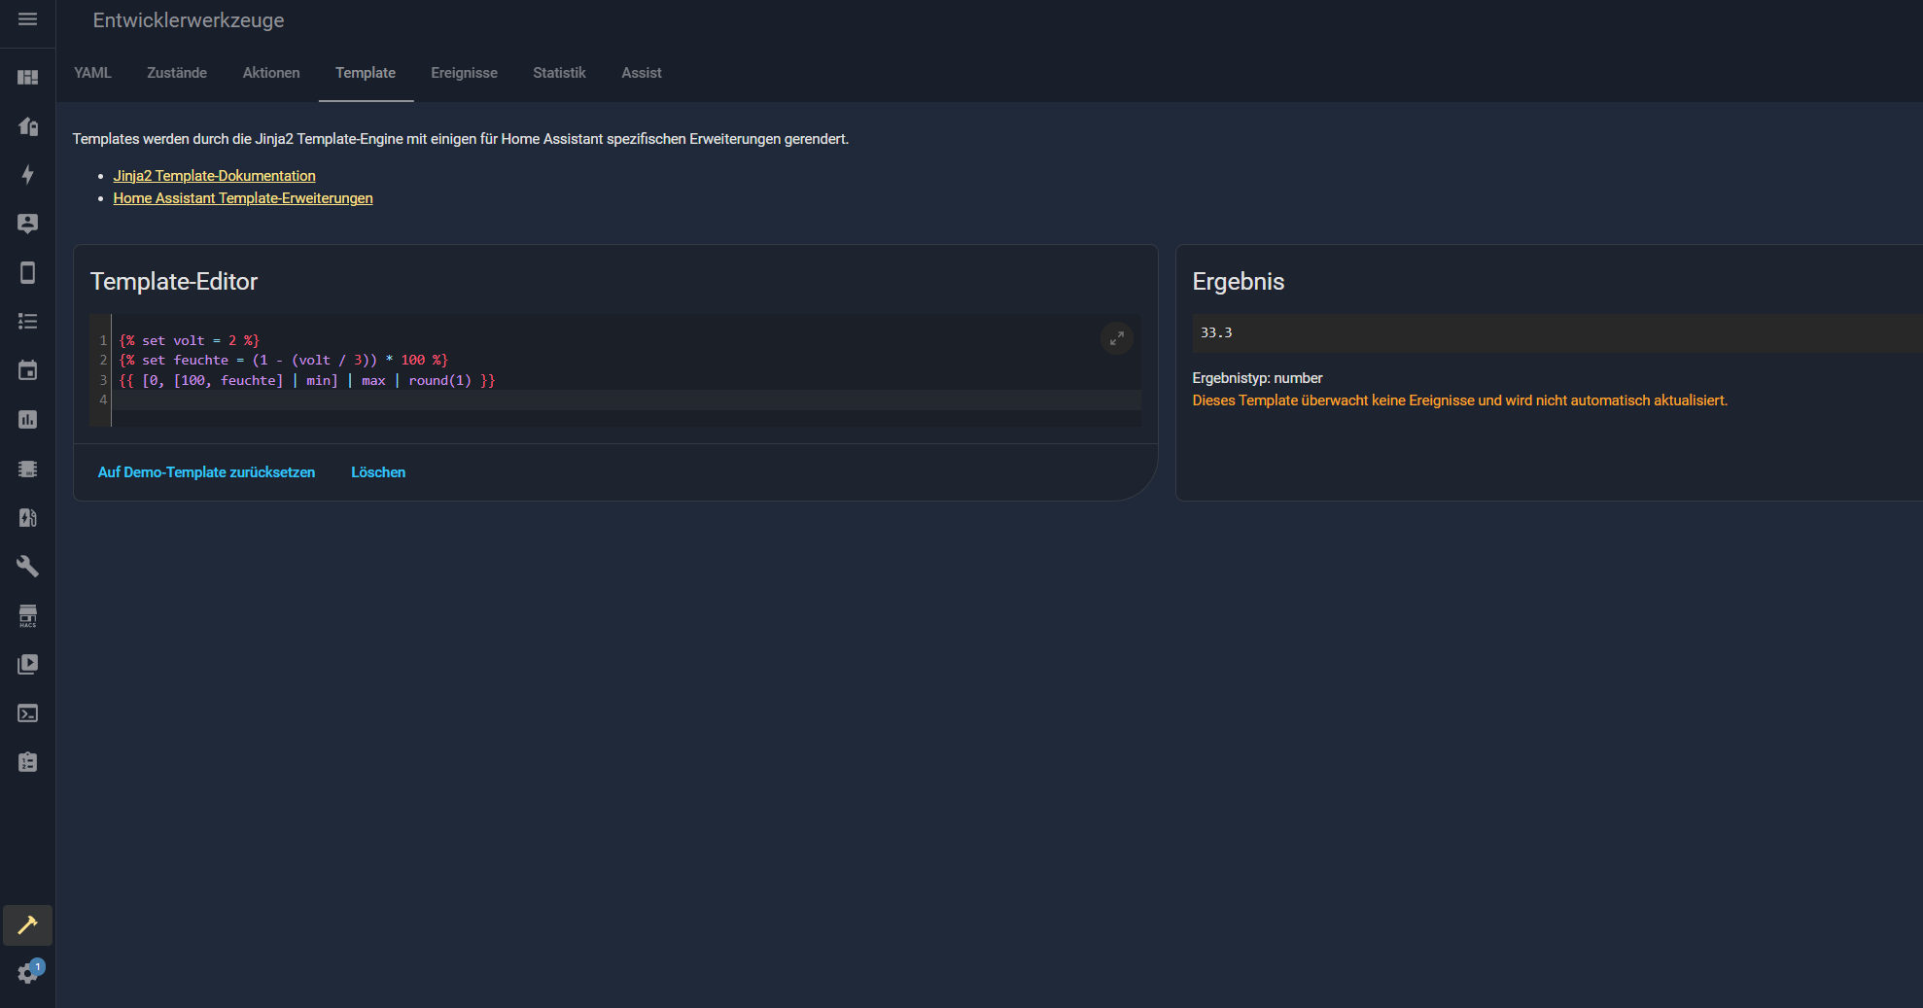Switch to the YAML tab

coord(92,73)
